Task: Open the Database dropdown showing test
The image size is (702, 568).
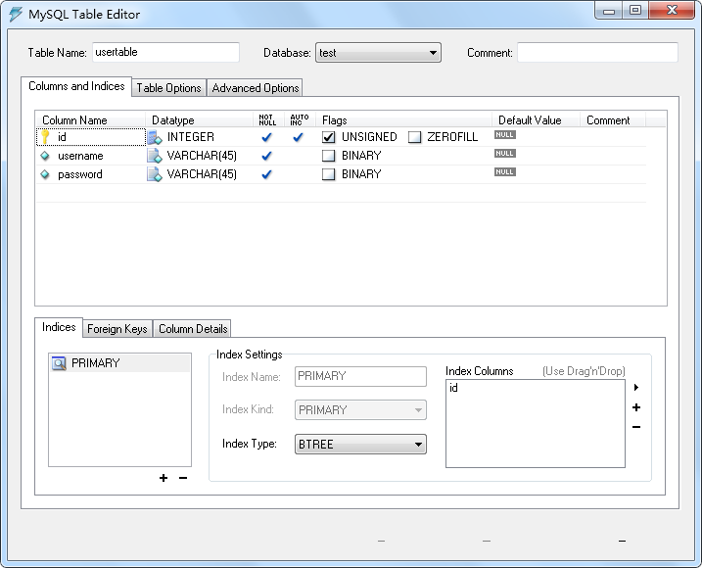Action: coord(378,53)
